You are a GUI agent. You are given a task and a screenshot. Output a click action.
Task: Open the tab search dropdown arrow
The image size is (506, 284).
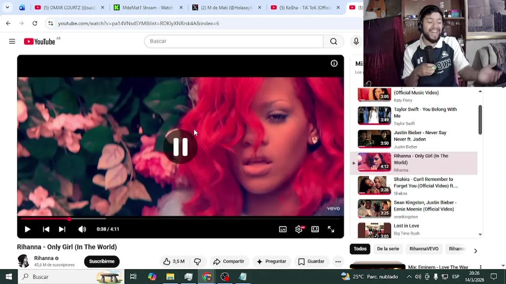pyautogui.click(x=7, y=7)
